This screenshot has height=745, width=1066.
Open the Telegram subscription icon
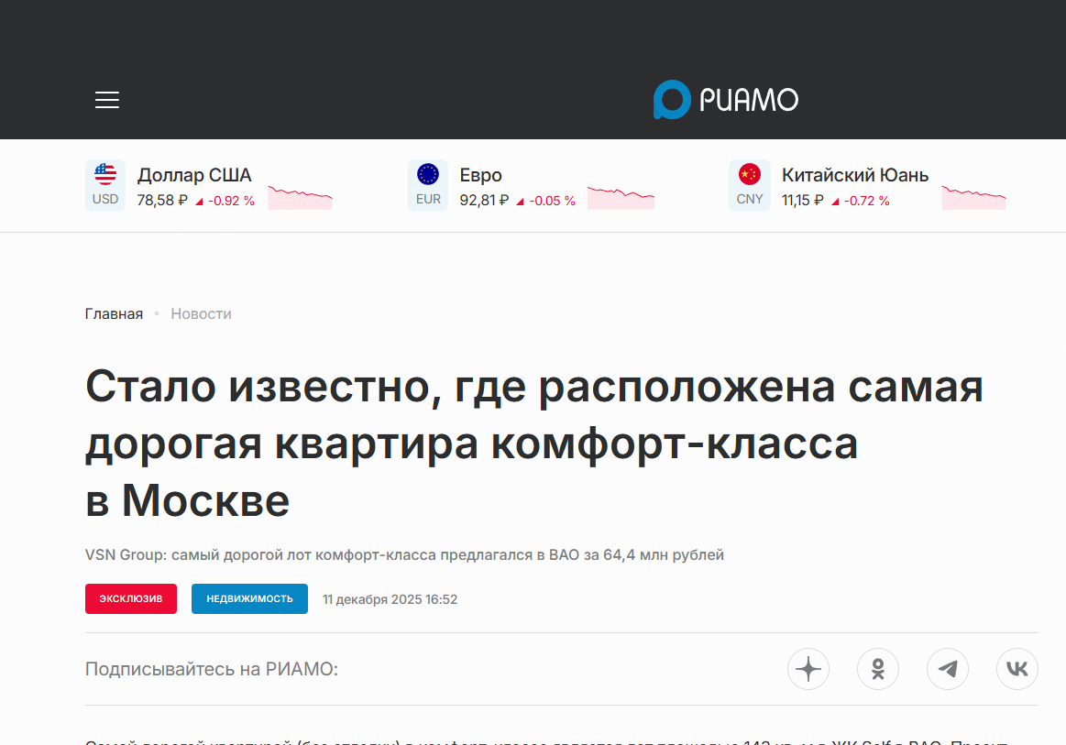tap(948, 669)
